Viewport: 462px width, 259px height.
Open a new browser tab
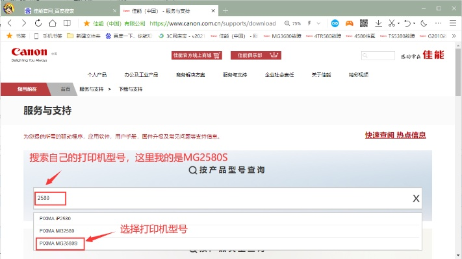click(225, 11)
